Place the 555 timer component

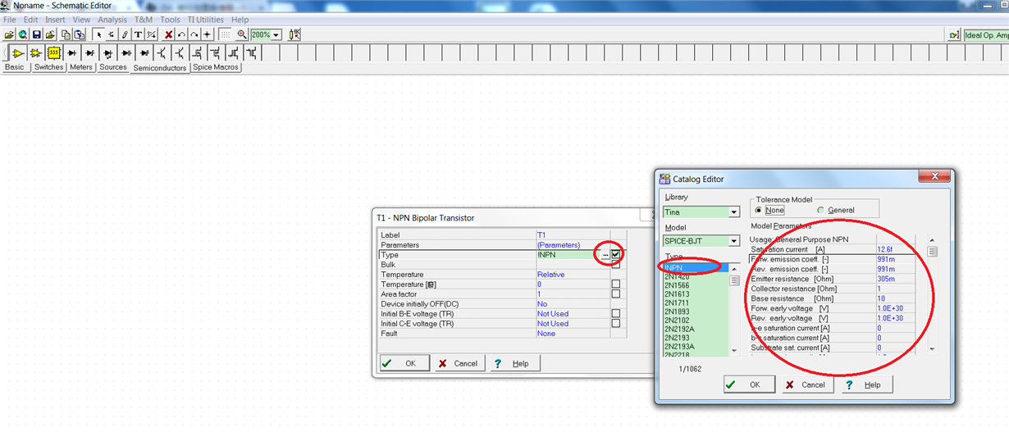(x=53, y=53)
